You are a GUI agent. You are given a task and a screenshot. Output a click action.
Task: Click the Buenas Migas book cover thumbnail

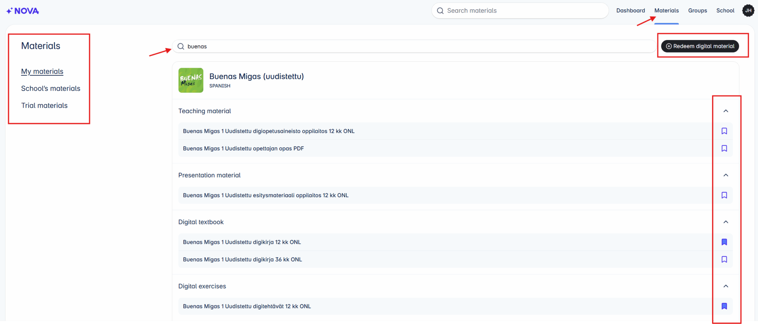click(191, 80)
